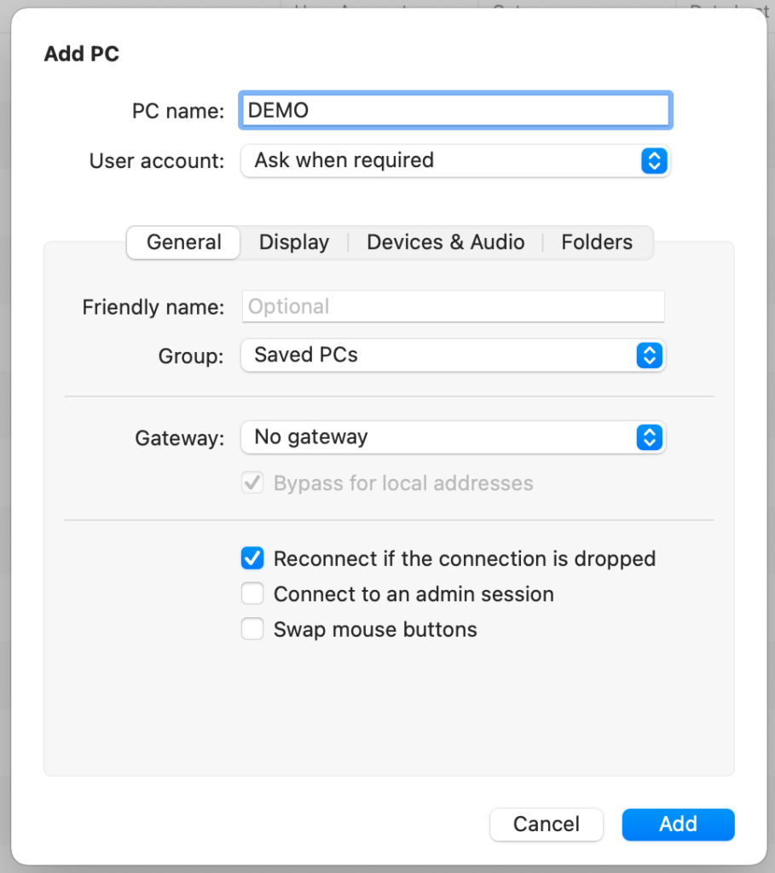Click the Add button

coord(678,824)
